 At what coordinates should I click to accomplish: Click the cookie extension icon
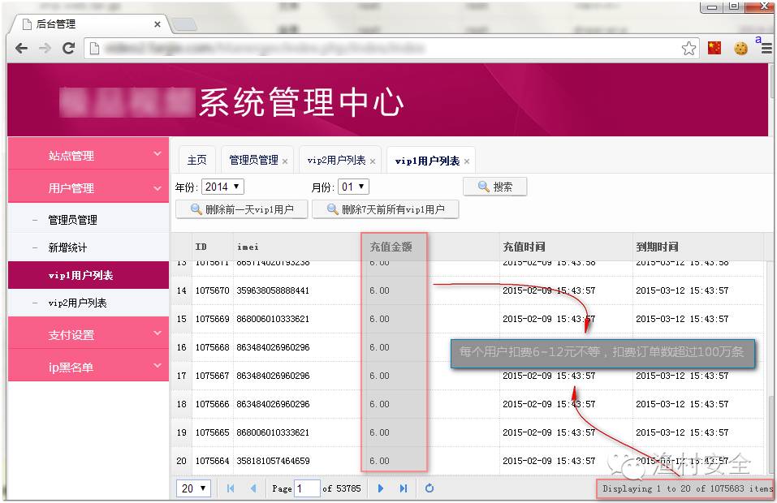[740, 49]
